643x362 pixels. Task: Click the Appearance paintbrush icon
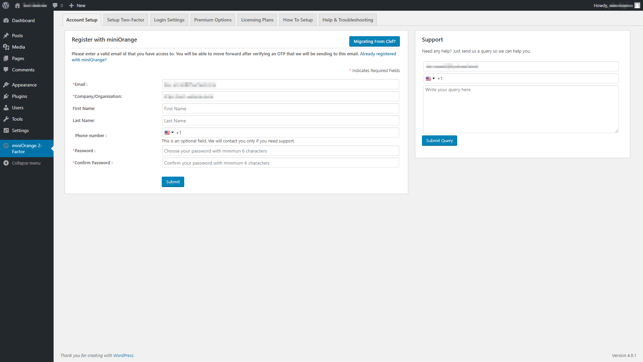tap(6, 85)
